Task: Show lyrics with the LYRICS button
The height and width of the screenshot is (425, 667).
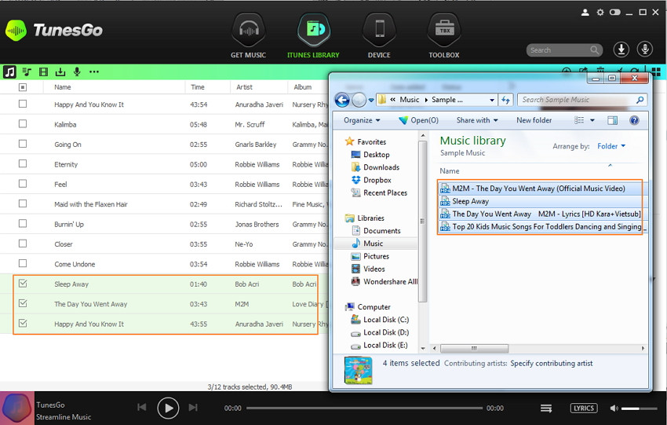Action: click(x=584, y=408)
